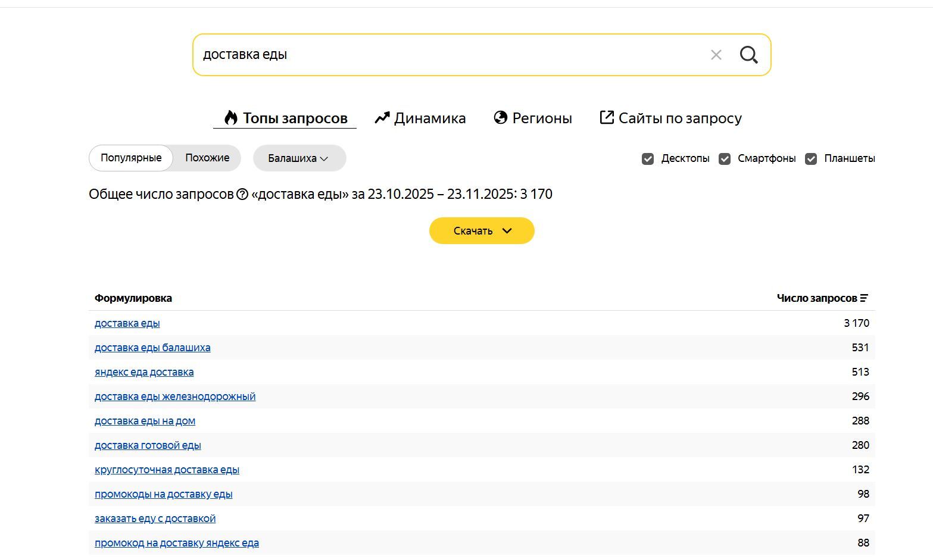Follow the 'яндекс еда доставка' link
Image resolution: width=933 pixels, height=559 pixels.
coord(144,372)
